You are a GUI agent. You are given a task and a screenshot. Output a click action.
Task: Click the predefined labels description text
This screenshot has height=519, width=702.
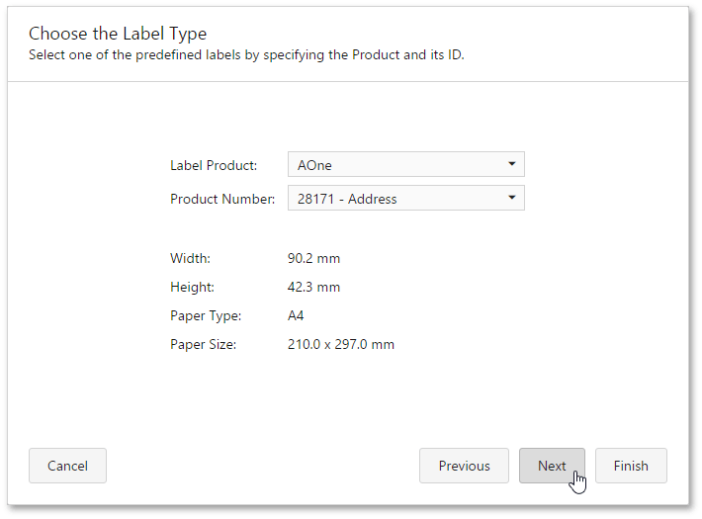246,55
